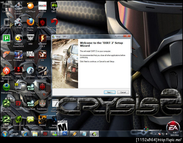Select the GRID game desktop icon
The height and width of the screenshot is (143, 183).
30,40
